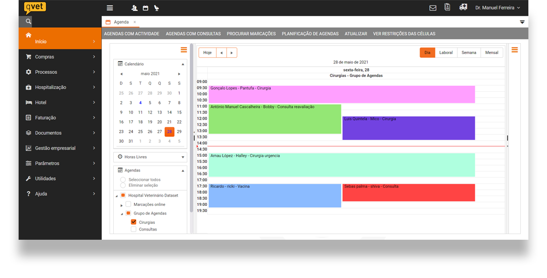The height and width of the screenshot is (278, 547).
Task: Open the calendar icon in top toolbar
Action: [x=146, y=8]
